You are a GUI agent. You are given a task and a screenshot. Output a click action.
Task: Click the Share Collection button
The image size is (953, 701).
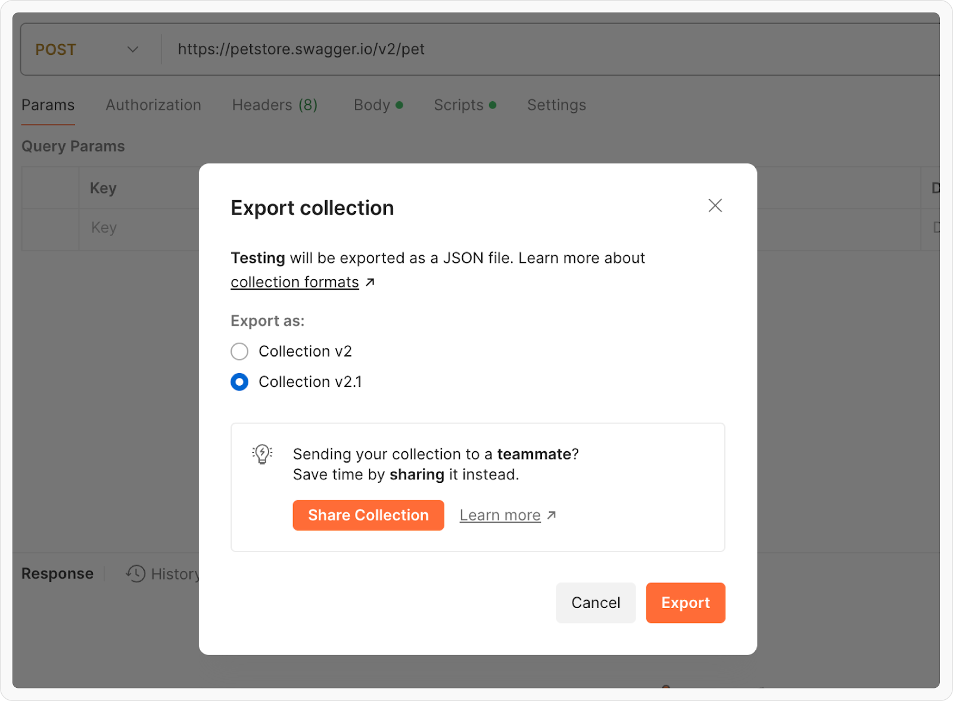coord(368,515)
